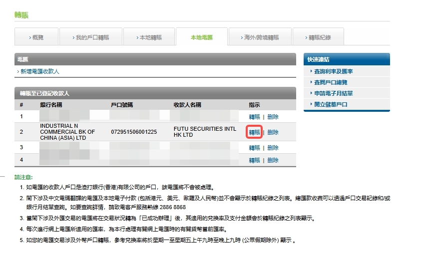Viewport: 424px width, 263px height.
Task: Delete payee in row 1
Action: pyautogui.click(x=273, y=117)
